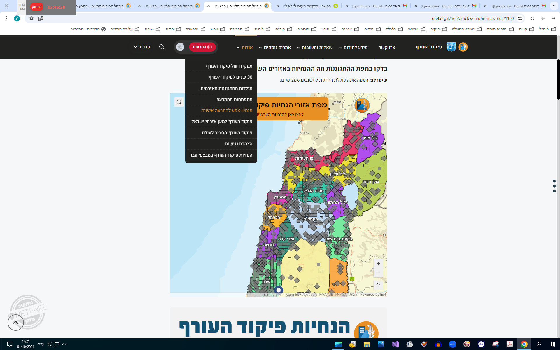Screen dimensions: 560x350
Task: Select מנחש צפע להתרעה אישית menu item
Action: click(x=227, y=111)
